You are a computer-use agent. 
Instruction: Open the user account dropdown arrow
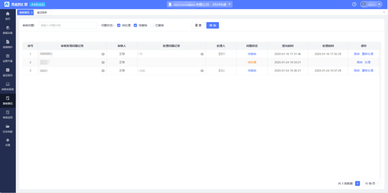point(379,4)
